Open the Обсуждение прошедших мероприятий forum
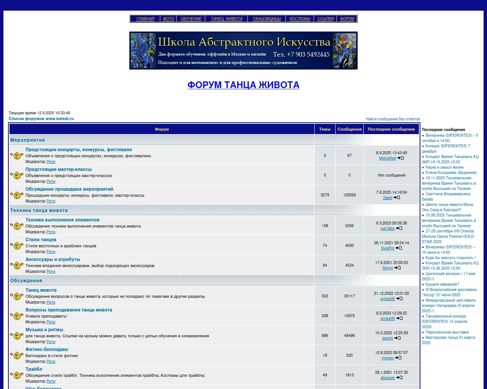 pyautogui.click(x=69, y=189)
